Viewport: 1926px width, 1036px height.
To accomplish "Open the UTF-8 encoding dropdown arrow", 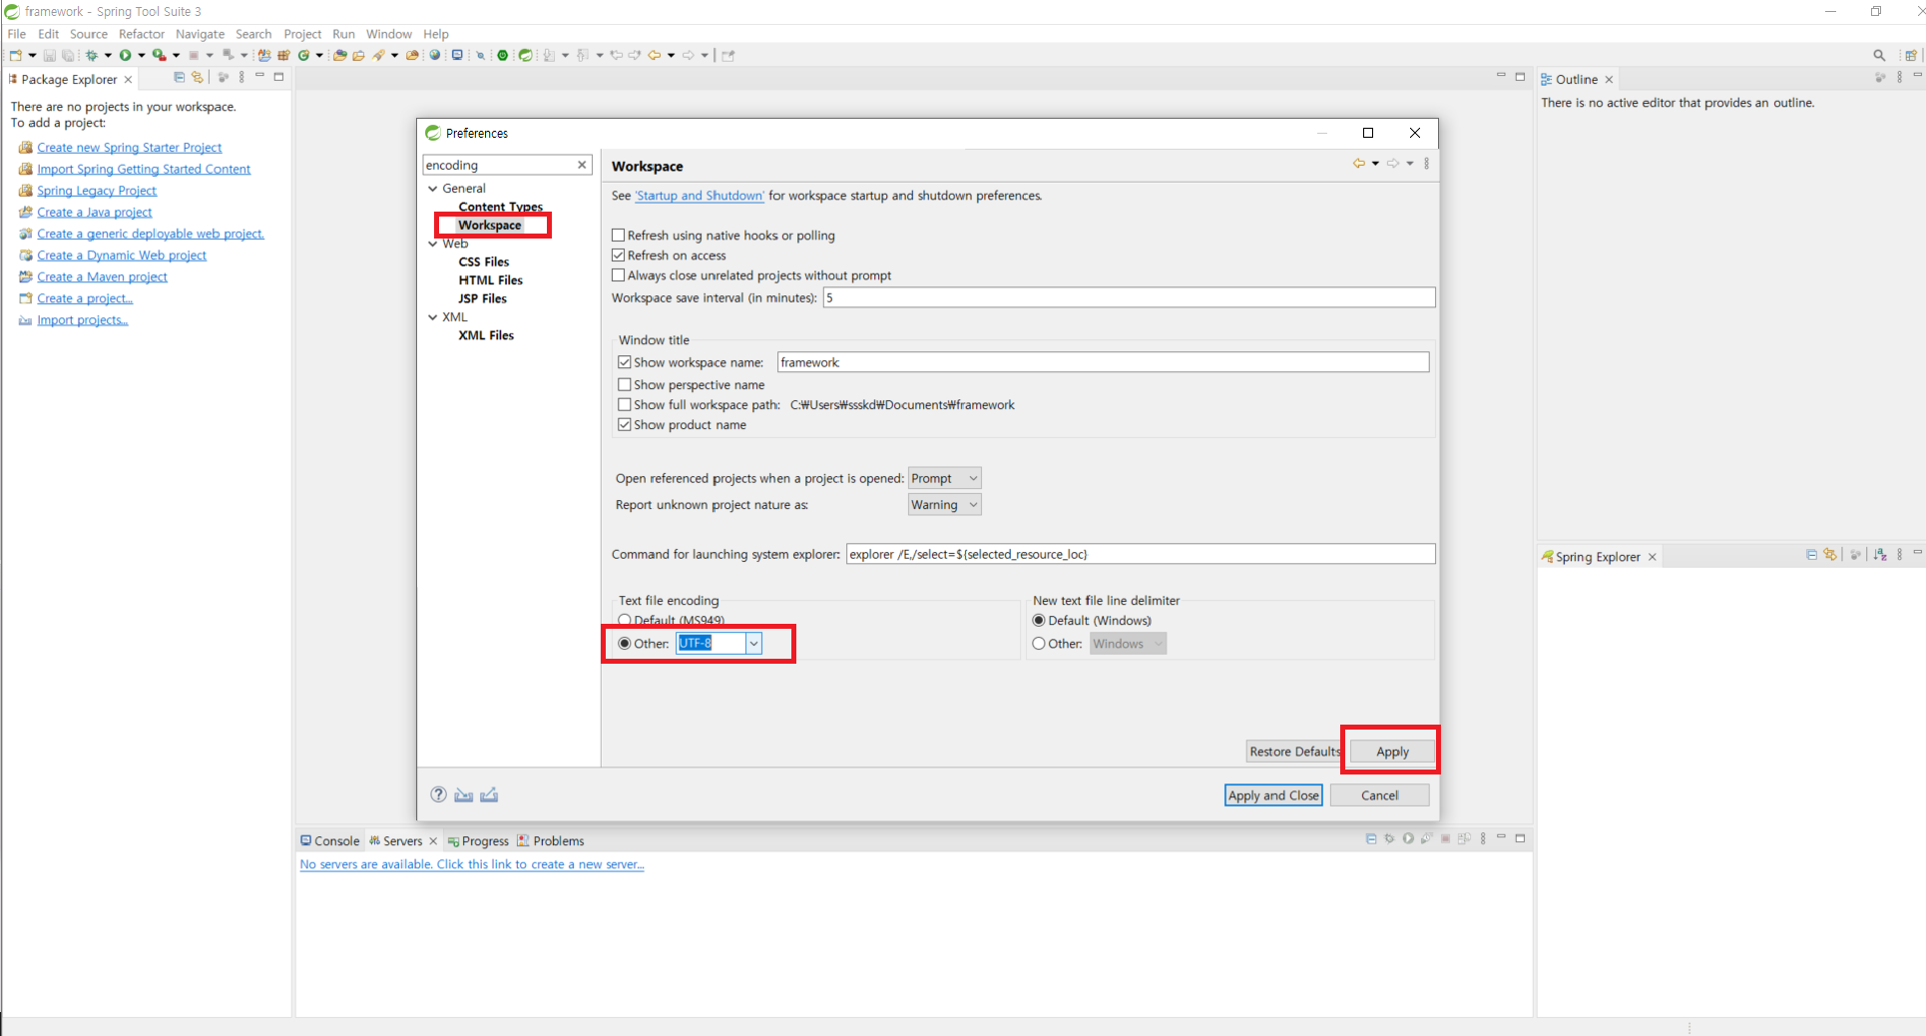I will (x=754, y=644).
